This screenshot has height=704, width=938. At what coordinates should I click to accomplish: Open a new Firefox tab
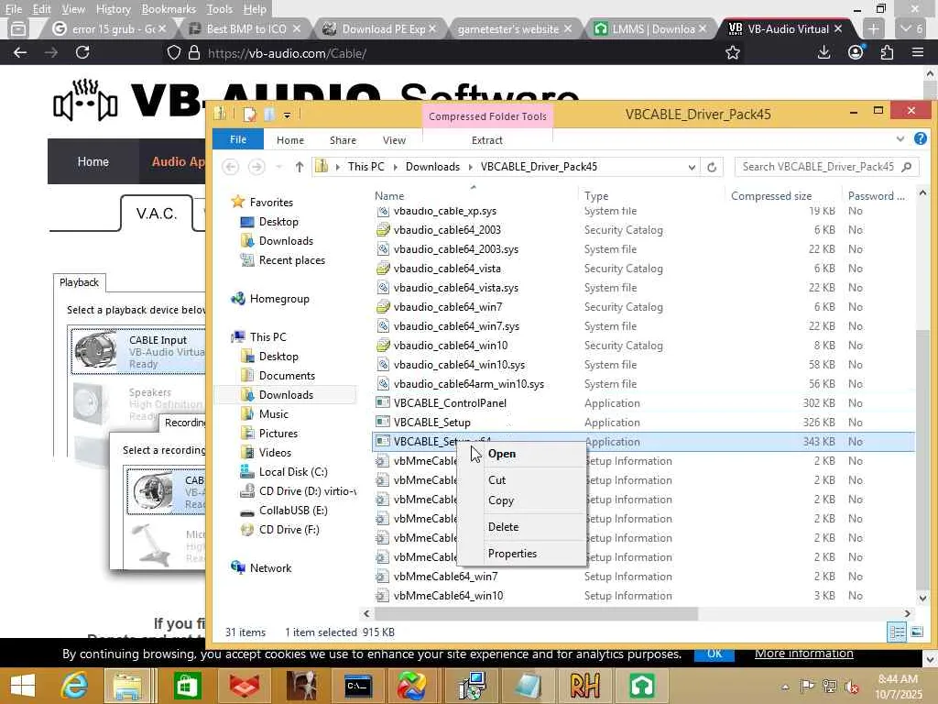pyautogui.click(x=873, y=28)
